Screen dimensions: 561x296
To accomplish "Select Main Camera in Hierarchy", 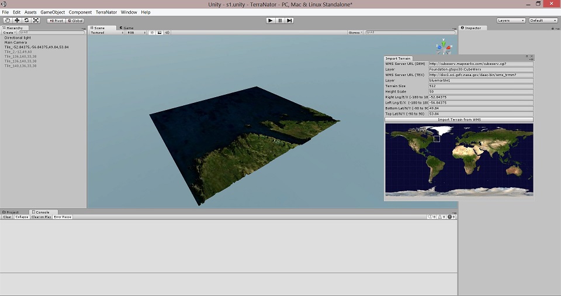I will coord(16,42).
